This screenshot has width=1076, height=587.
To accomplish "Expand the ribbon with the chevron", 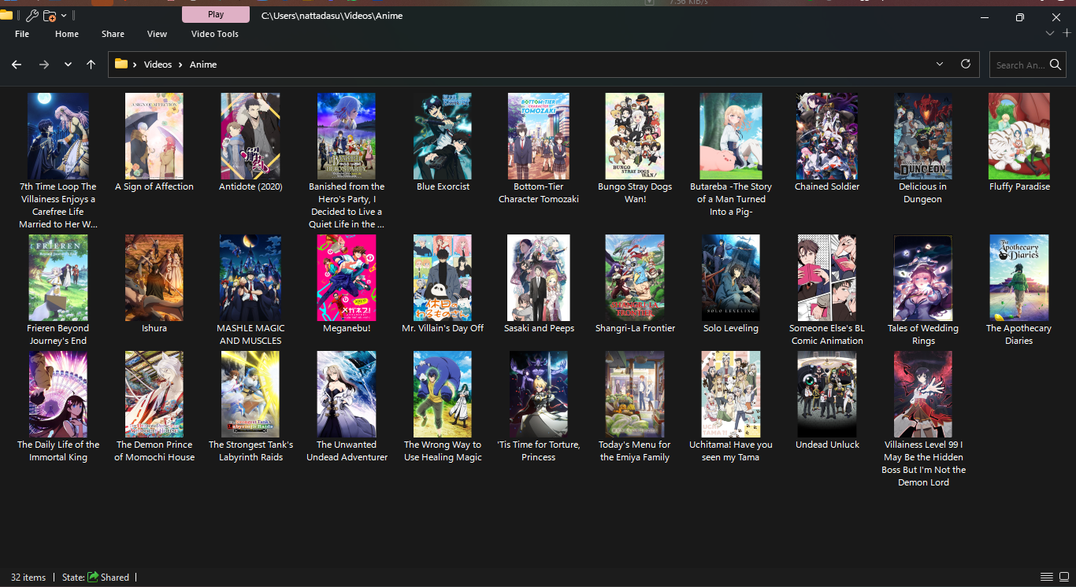I will click(1049, 33).
